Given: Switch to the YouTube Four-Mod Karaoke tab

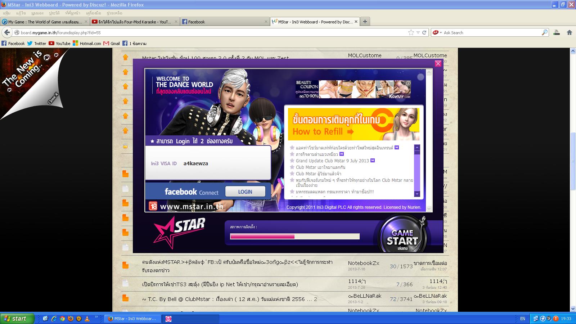Looking at the screenshot, I should (x=135, y=22).
